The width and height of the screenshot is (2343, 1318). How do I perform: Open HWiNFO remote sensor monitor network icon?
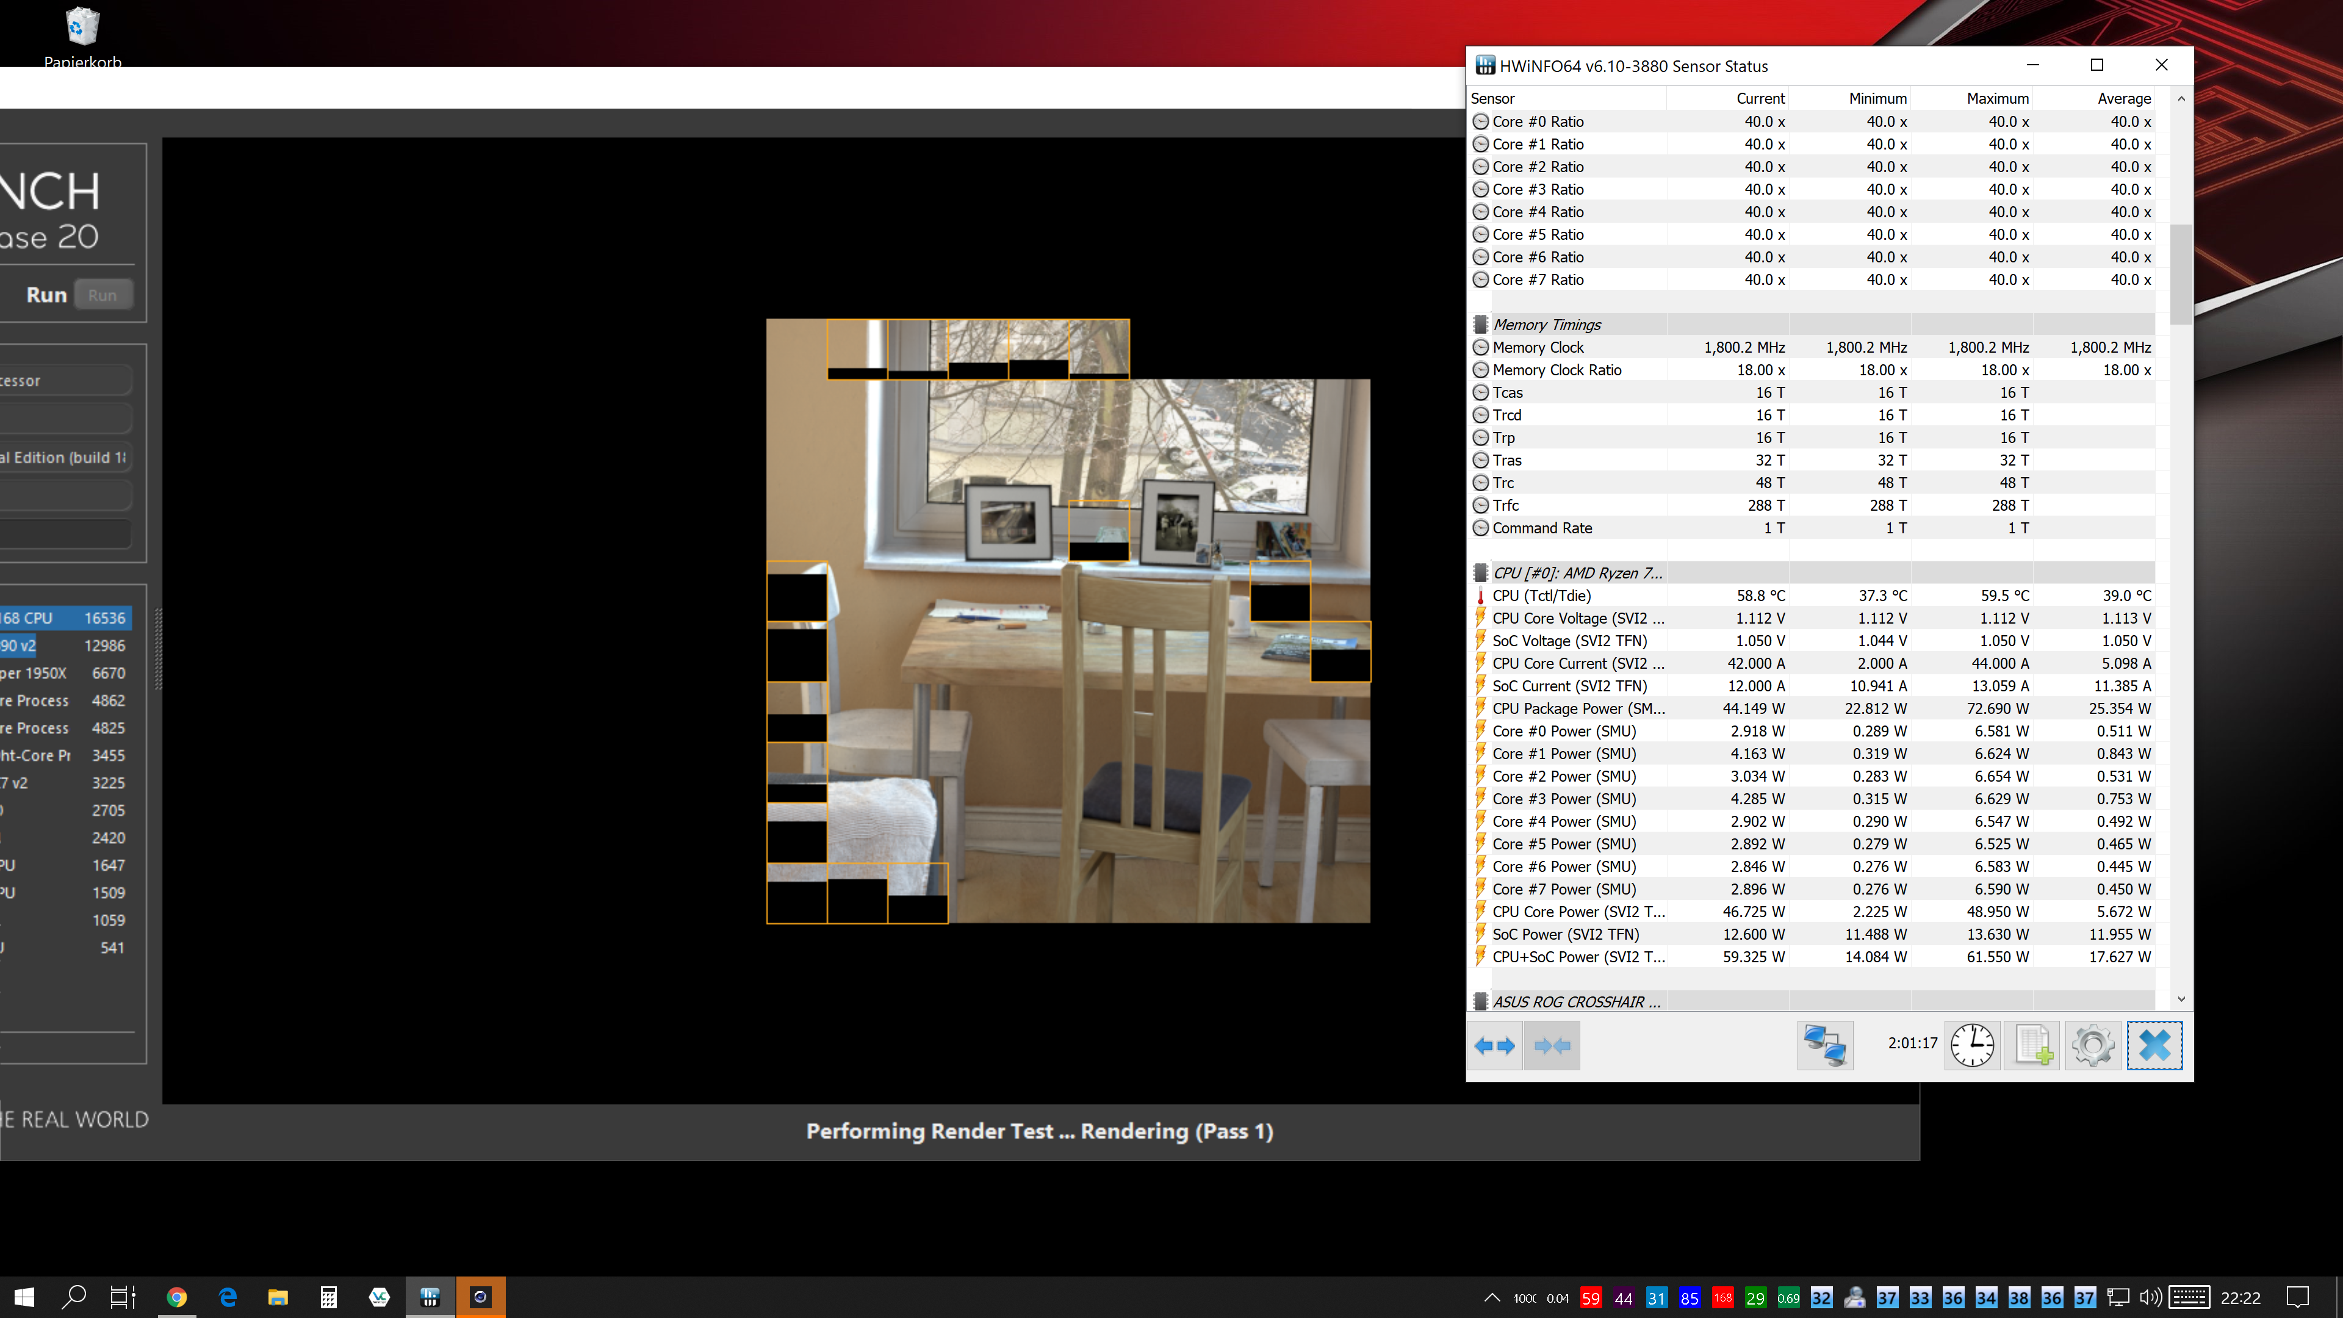click(x=1824, y=1045)
